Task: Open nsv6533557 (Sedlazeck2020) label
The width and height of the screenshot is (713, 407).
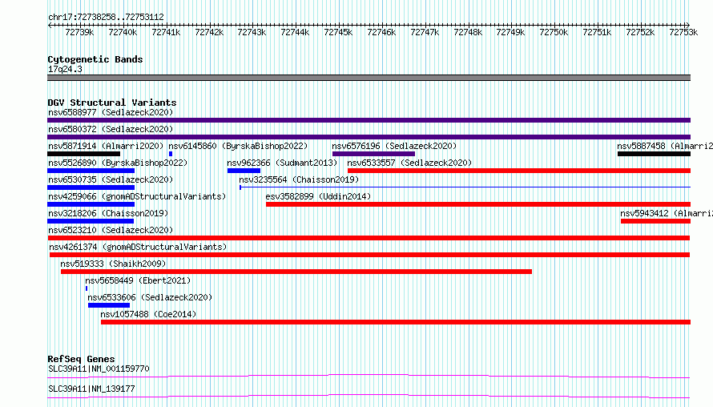Action: click(x=409, y=163)
